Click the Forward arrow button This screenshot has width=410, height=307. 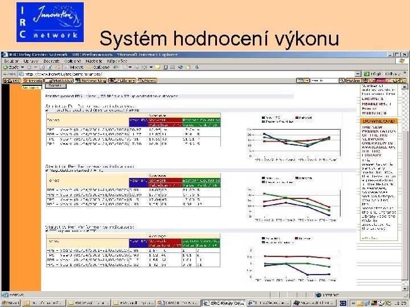pos(29,67)
